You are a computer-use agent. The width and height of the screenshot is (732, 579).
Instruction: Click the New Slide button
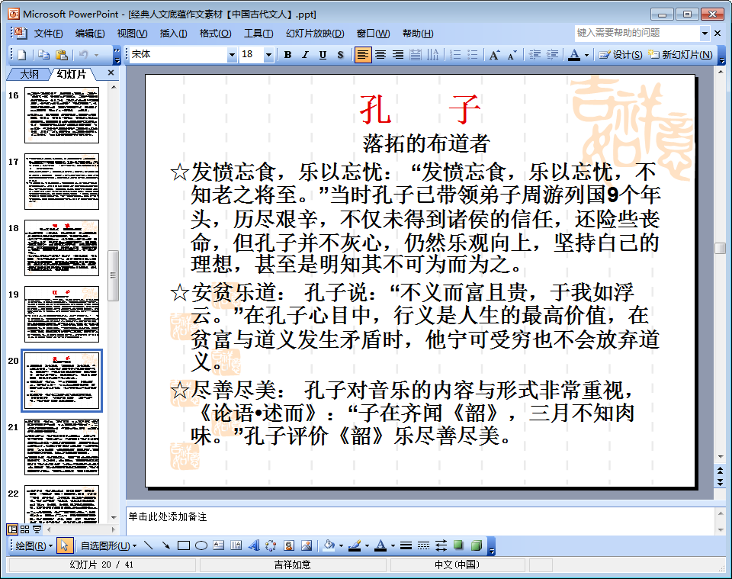681,55
